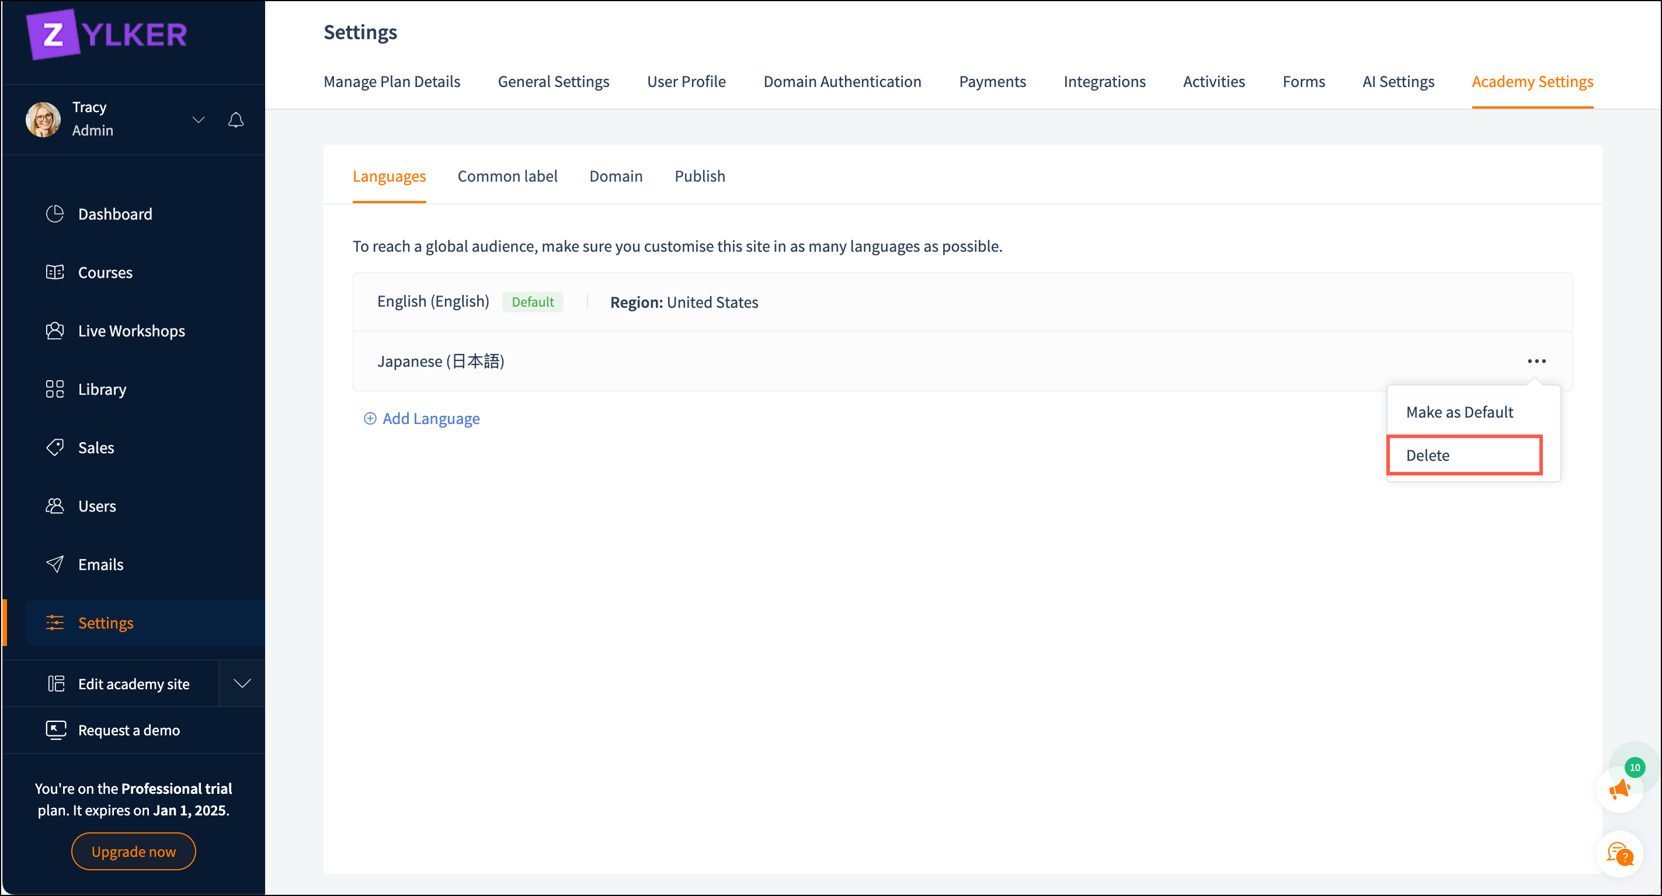The height and width of the screenshot is (896, 1662).
Task: Expand the Tracy Admin profile chevron
Action: pos(199,119)
